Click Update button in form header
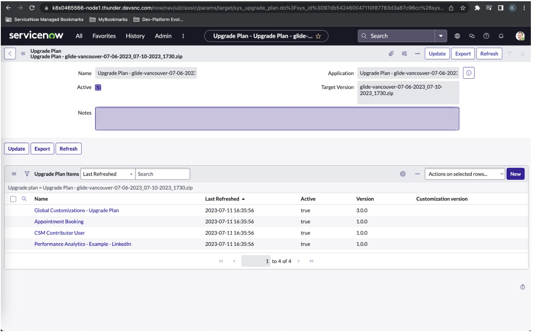The image size is (535, 334). tap(437, 54)
